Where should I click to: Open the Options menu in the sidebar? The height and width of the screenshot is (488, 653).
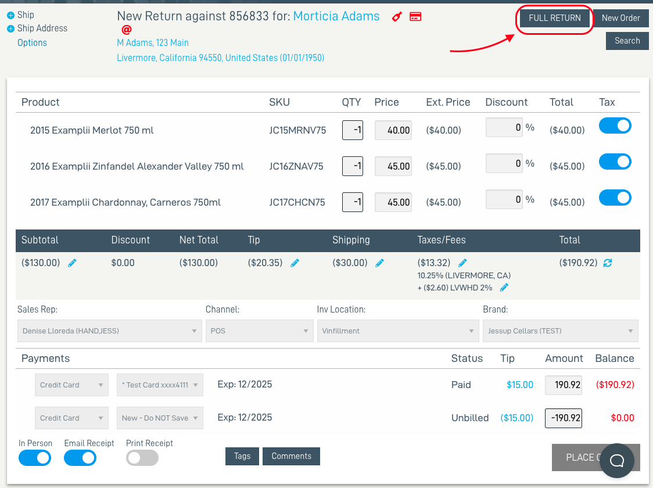(x=32, y=42)
